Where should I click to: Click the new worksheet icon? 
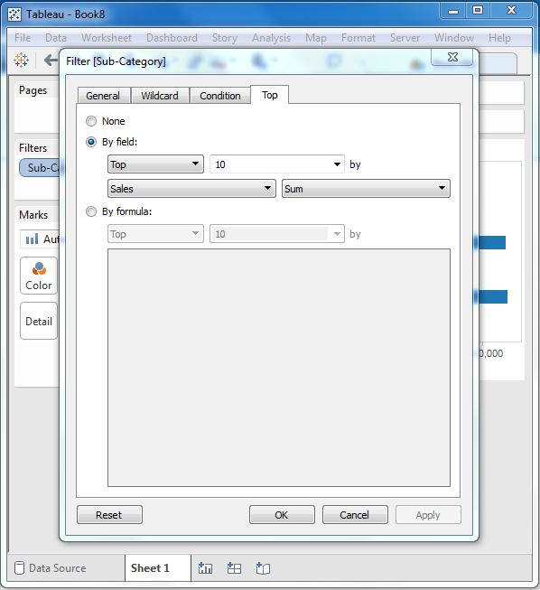tap(205, 567)
